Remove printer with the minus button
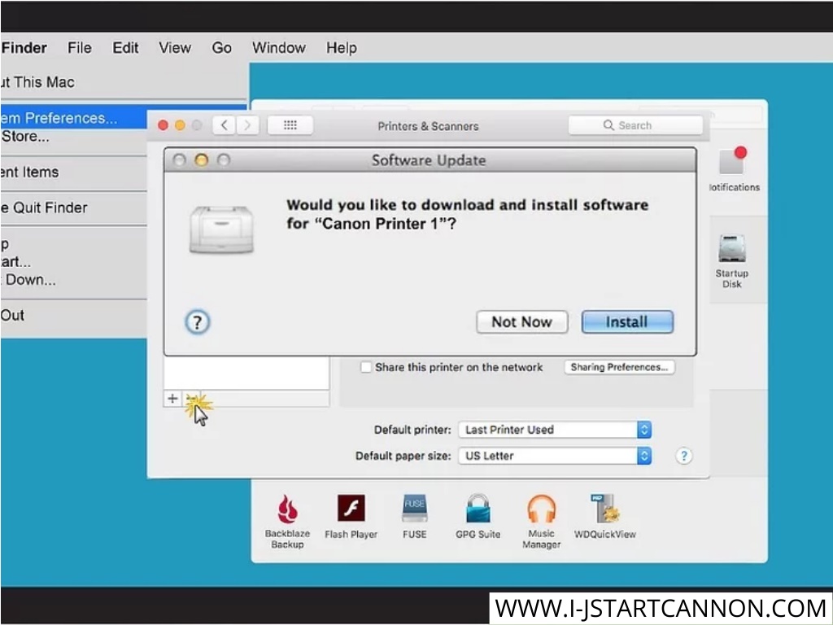This screenshot has height=625, width=833. 190,399
